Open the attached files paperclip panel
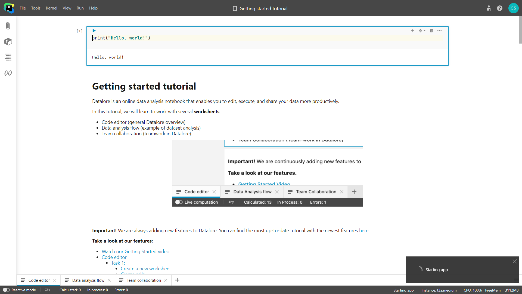 tap(8, 26)
